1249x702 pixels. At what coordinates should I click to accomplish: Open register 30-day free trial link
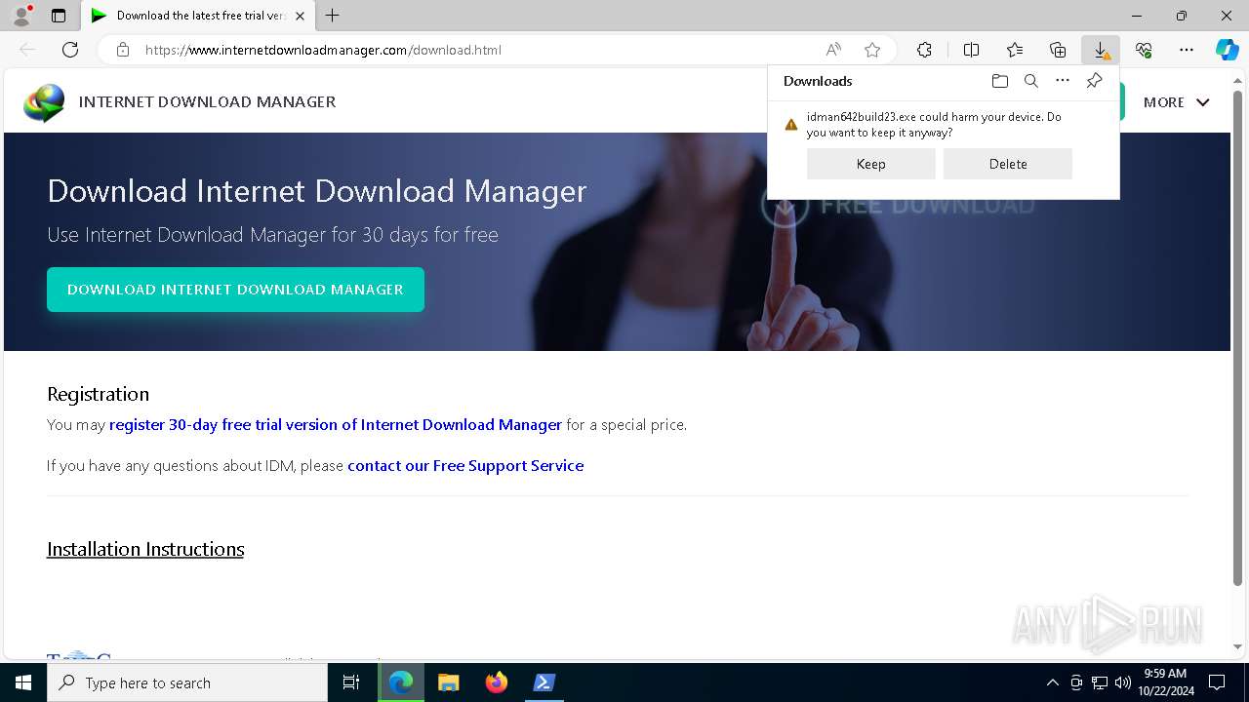[336, 424]
